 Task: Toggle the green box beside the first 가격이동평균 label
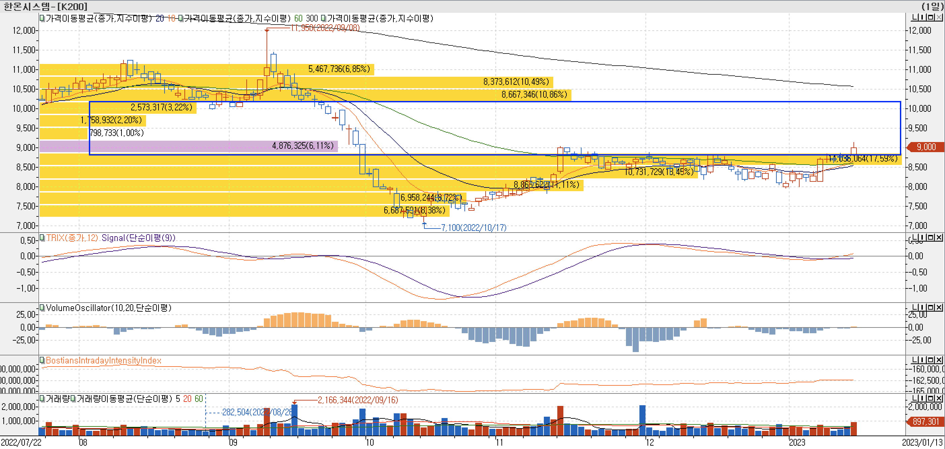pyautogui.click(x=42, y=18)
